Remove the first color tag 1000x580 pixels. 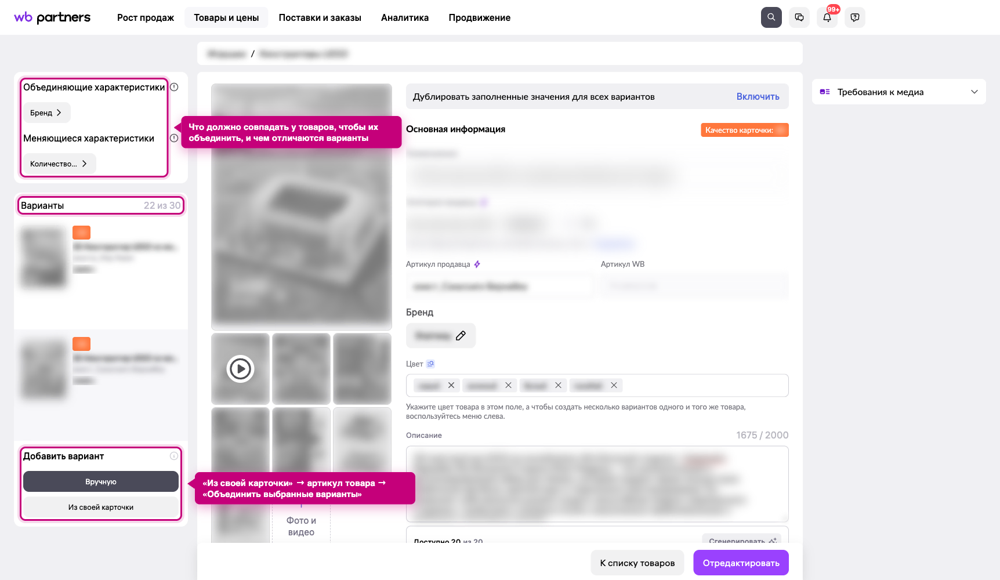pos(451,385)
